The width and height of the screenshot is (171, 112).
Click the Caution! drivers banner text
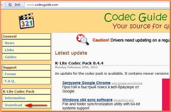coord(131,40)
